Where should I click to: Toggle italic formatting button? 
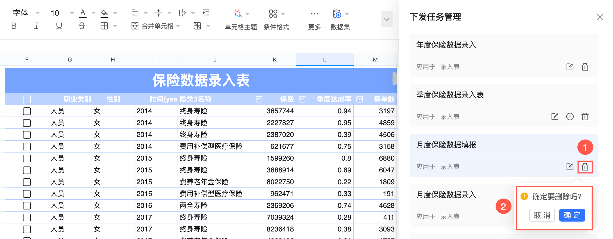point(37,26)
